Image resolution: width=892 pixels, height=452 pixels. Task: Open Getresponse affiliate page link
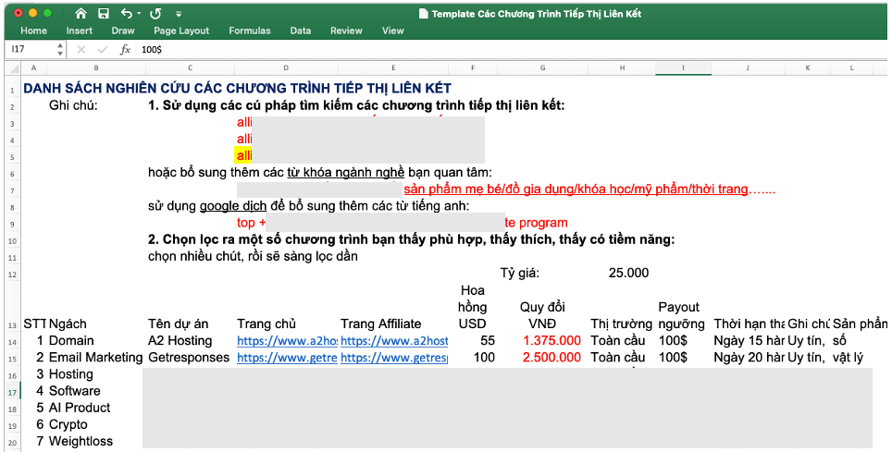click(x=394, y=359)
